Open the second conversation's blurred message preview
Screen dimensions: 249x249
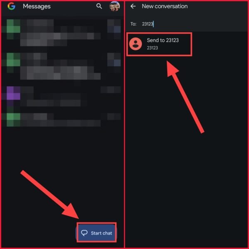[x=60, y=73]
